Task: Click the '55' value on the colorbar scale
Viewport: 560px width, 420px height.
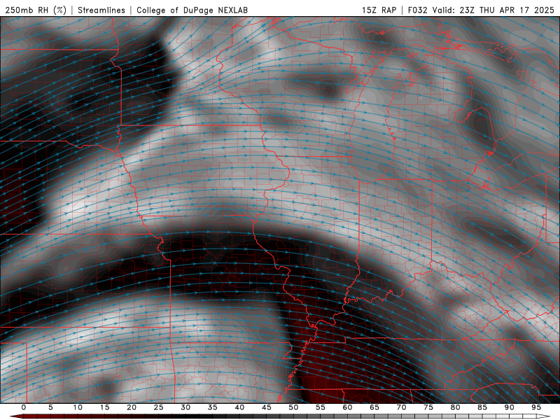Action: 321,407
